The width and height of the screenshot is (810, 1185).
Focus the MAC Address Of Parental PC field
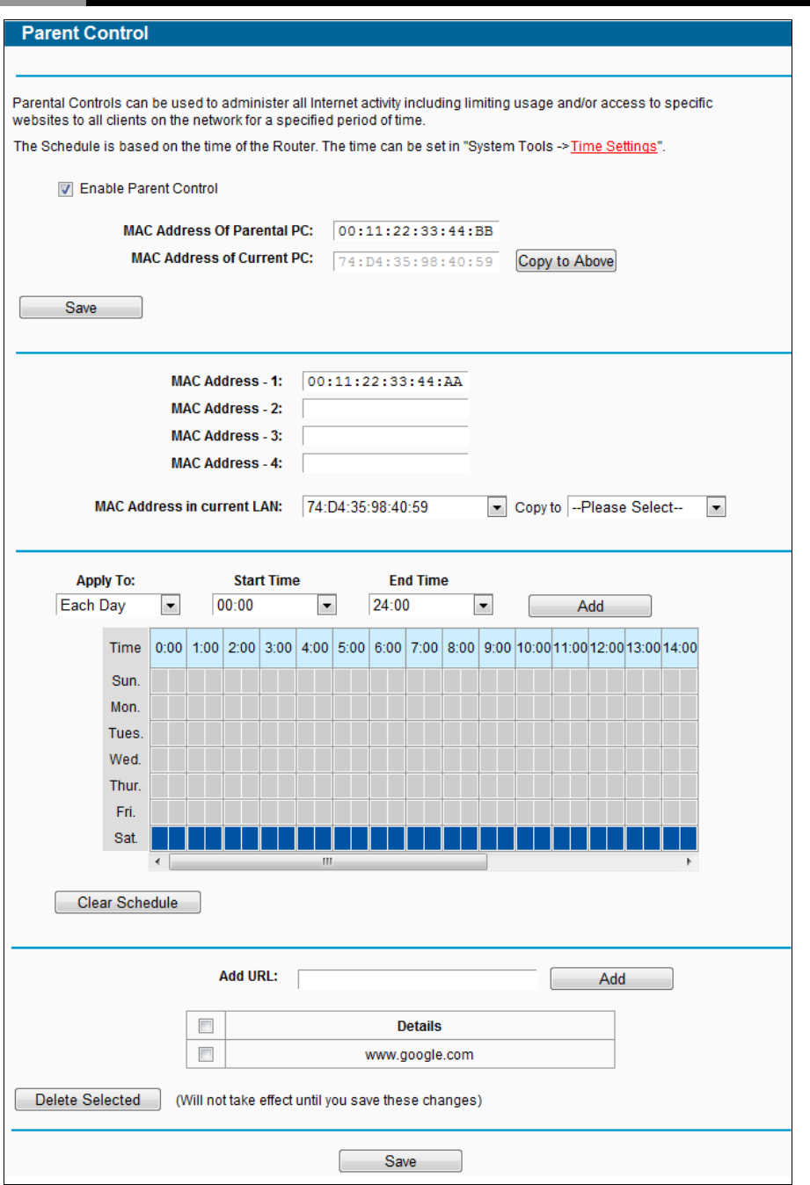pyautogui.click(x=416, y=231)
